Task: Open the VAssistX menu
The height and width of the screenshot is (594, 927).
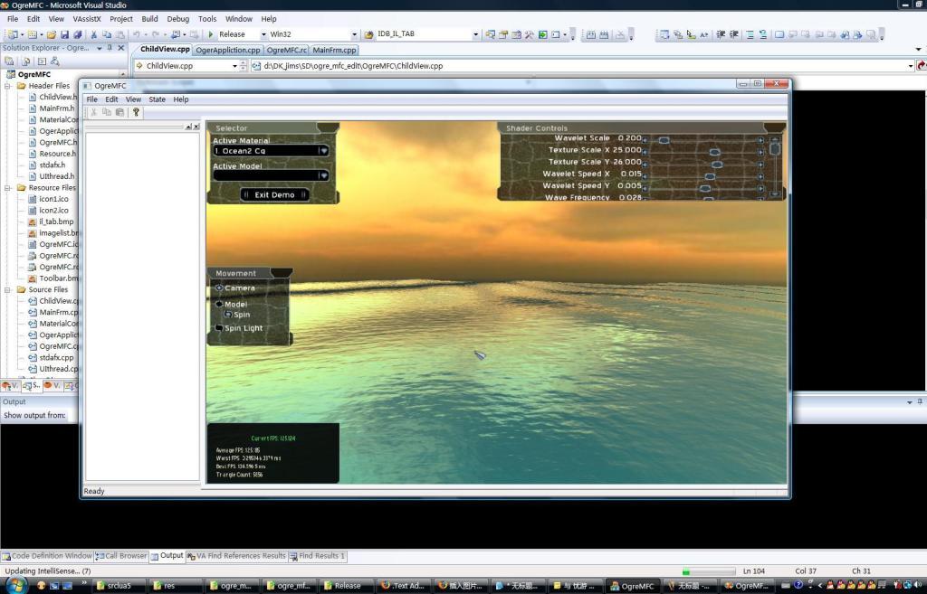Action: click(87, 19)
